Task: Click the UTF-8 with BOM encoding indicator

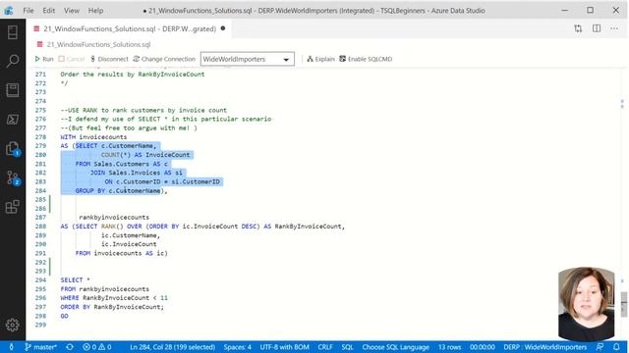Action: [x=284, y=347]
